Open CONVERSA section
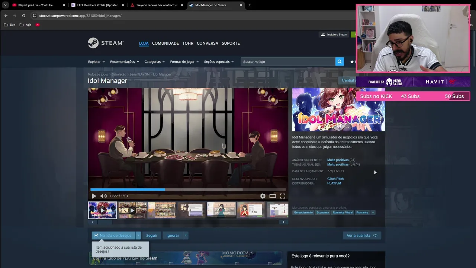This screenshot has width=476, height=268. point(208,43)
